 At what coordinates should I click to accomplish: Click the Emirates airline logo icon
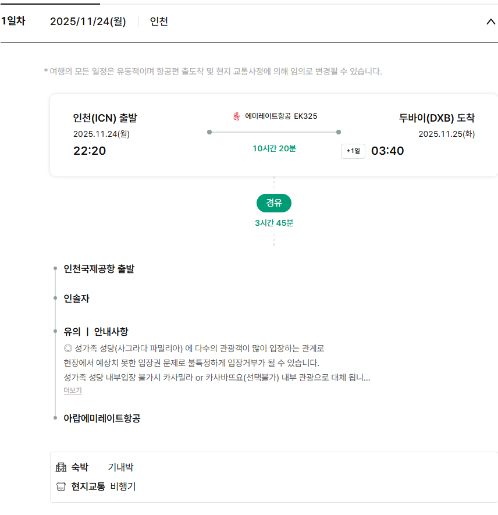coord(236,116)
